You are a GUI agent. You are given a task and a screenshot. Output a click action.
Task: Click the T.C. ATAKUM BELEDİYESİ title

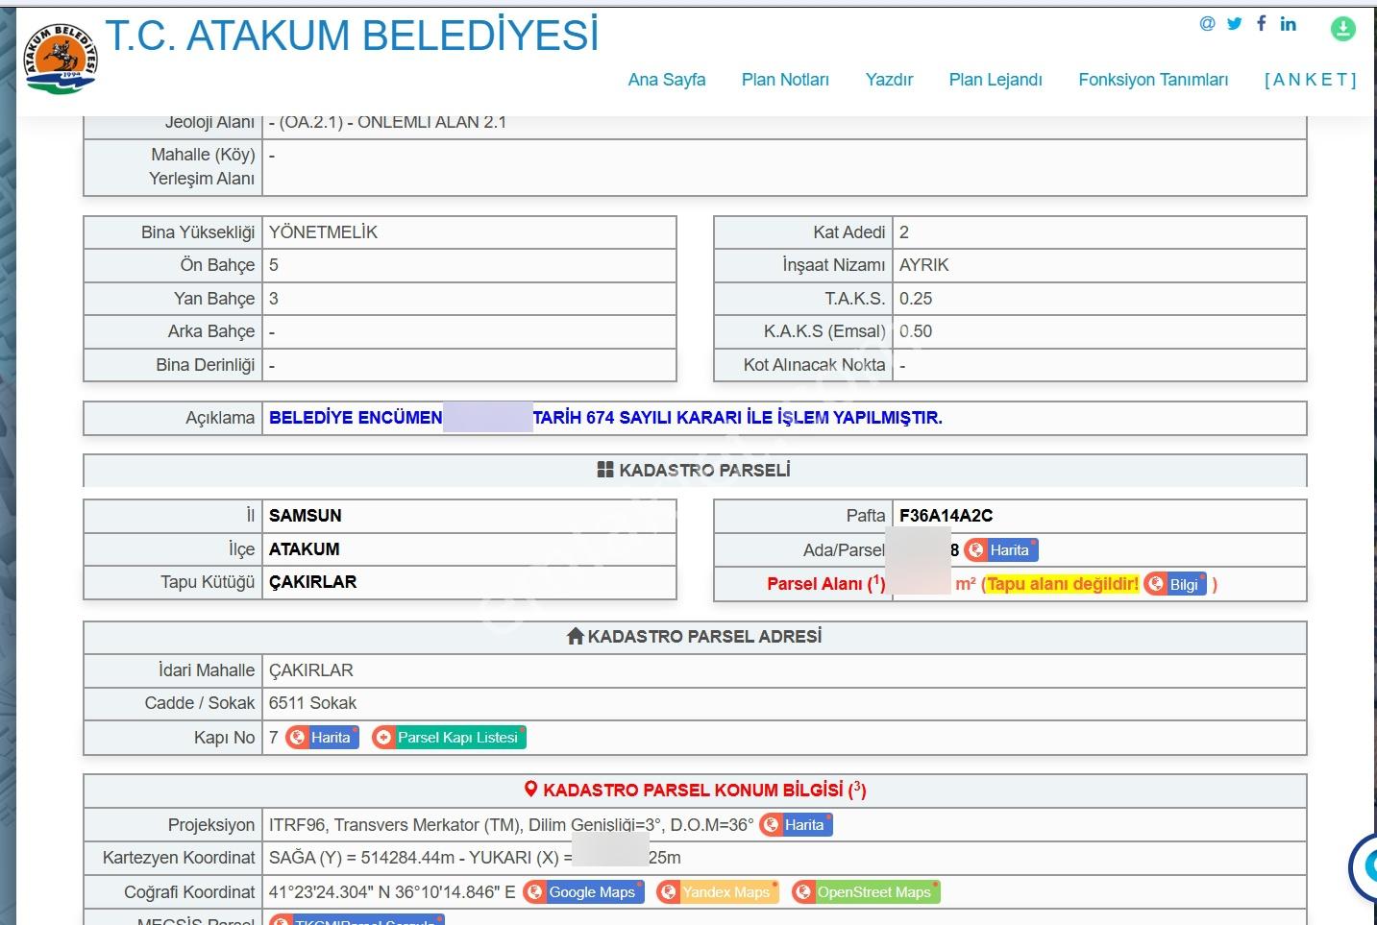[352, 36]
